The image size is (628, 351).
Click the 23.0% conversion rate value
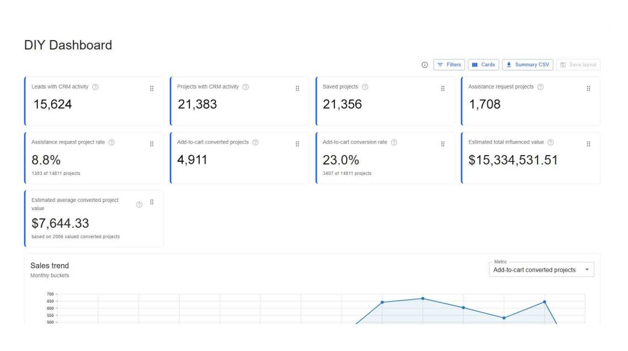pos(341,160)
